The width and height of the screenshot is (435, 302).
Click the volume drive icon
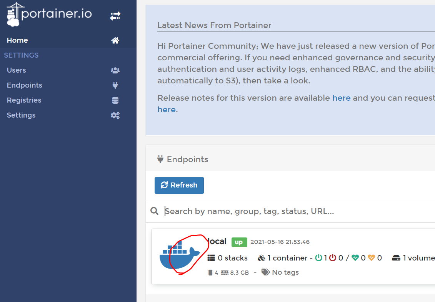396,258
